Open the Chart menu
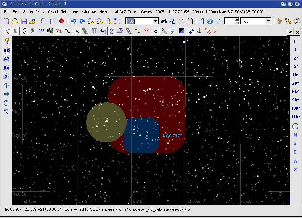302x218 pixels. click(x=53, y=12)
